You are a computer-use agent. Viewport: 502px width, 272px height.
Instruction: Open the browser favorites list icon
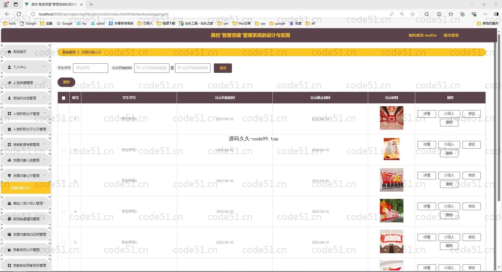click(x=451, y=14)
